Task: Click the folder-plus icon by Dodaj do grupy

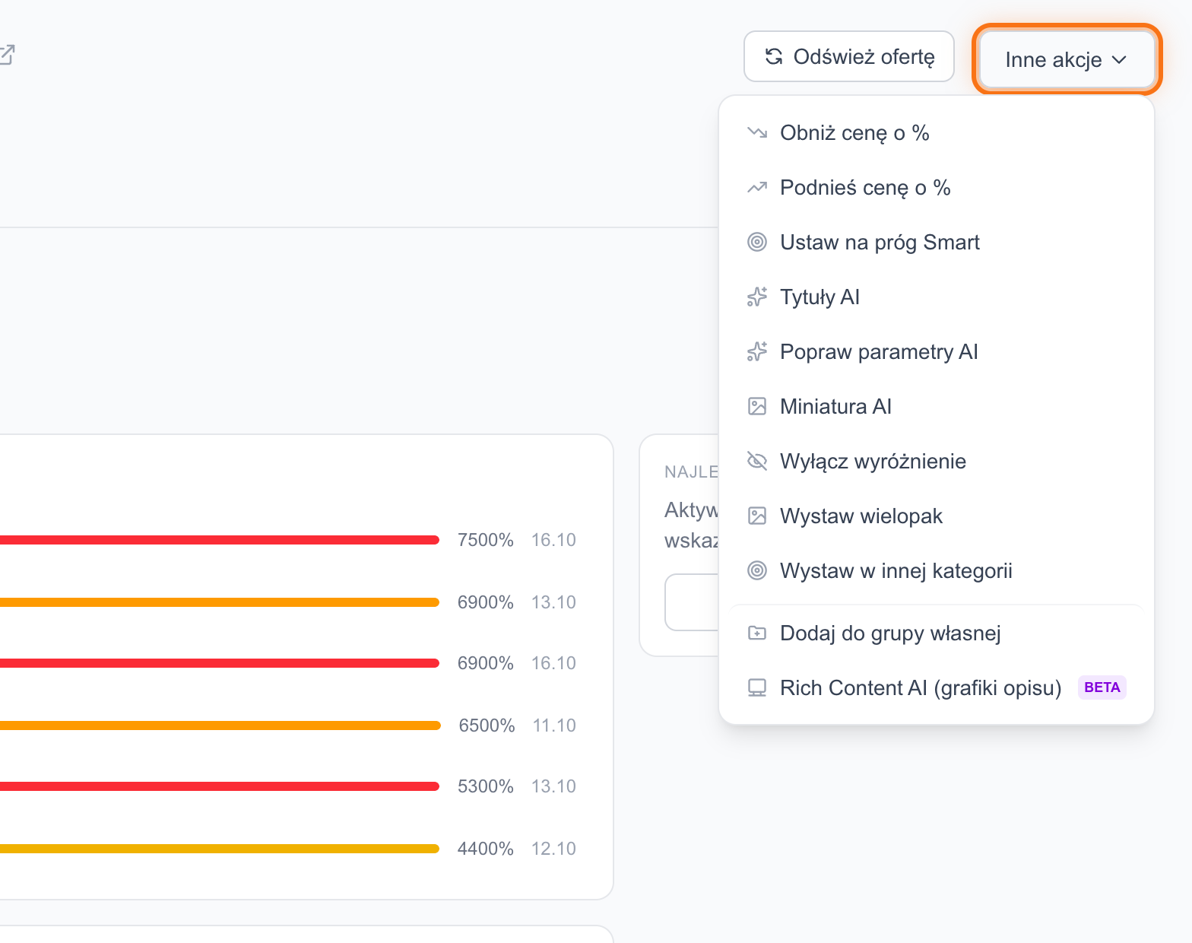Action: 757,633
